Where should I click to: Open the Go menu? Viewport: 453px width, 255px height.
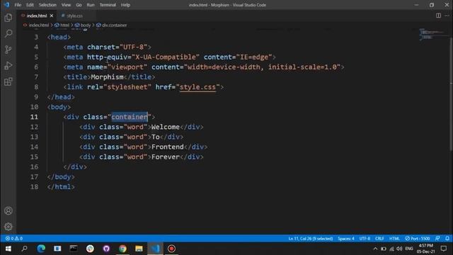[79, 5]
